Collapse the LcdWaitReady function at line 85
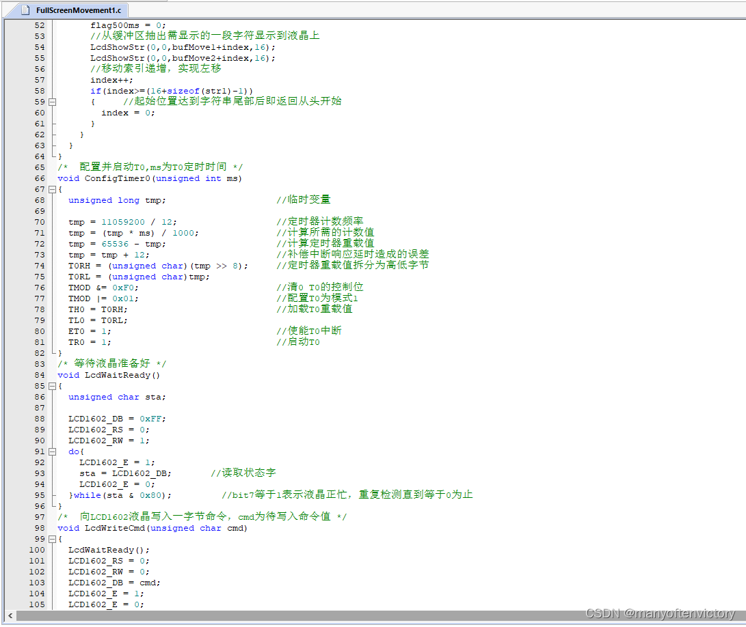 (x=53, y=386)
